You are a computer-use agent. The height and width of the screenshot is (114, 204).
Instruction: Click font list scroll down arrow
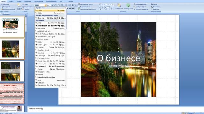click(x=66, y=86)
